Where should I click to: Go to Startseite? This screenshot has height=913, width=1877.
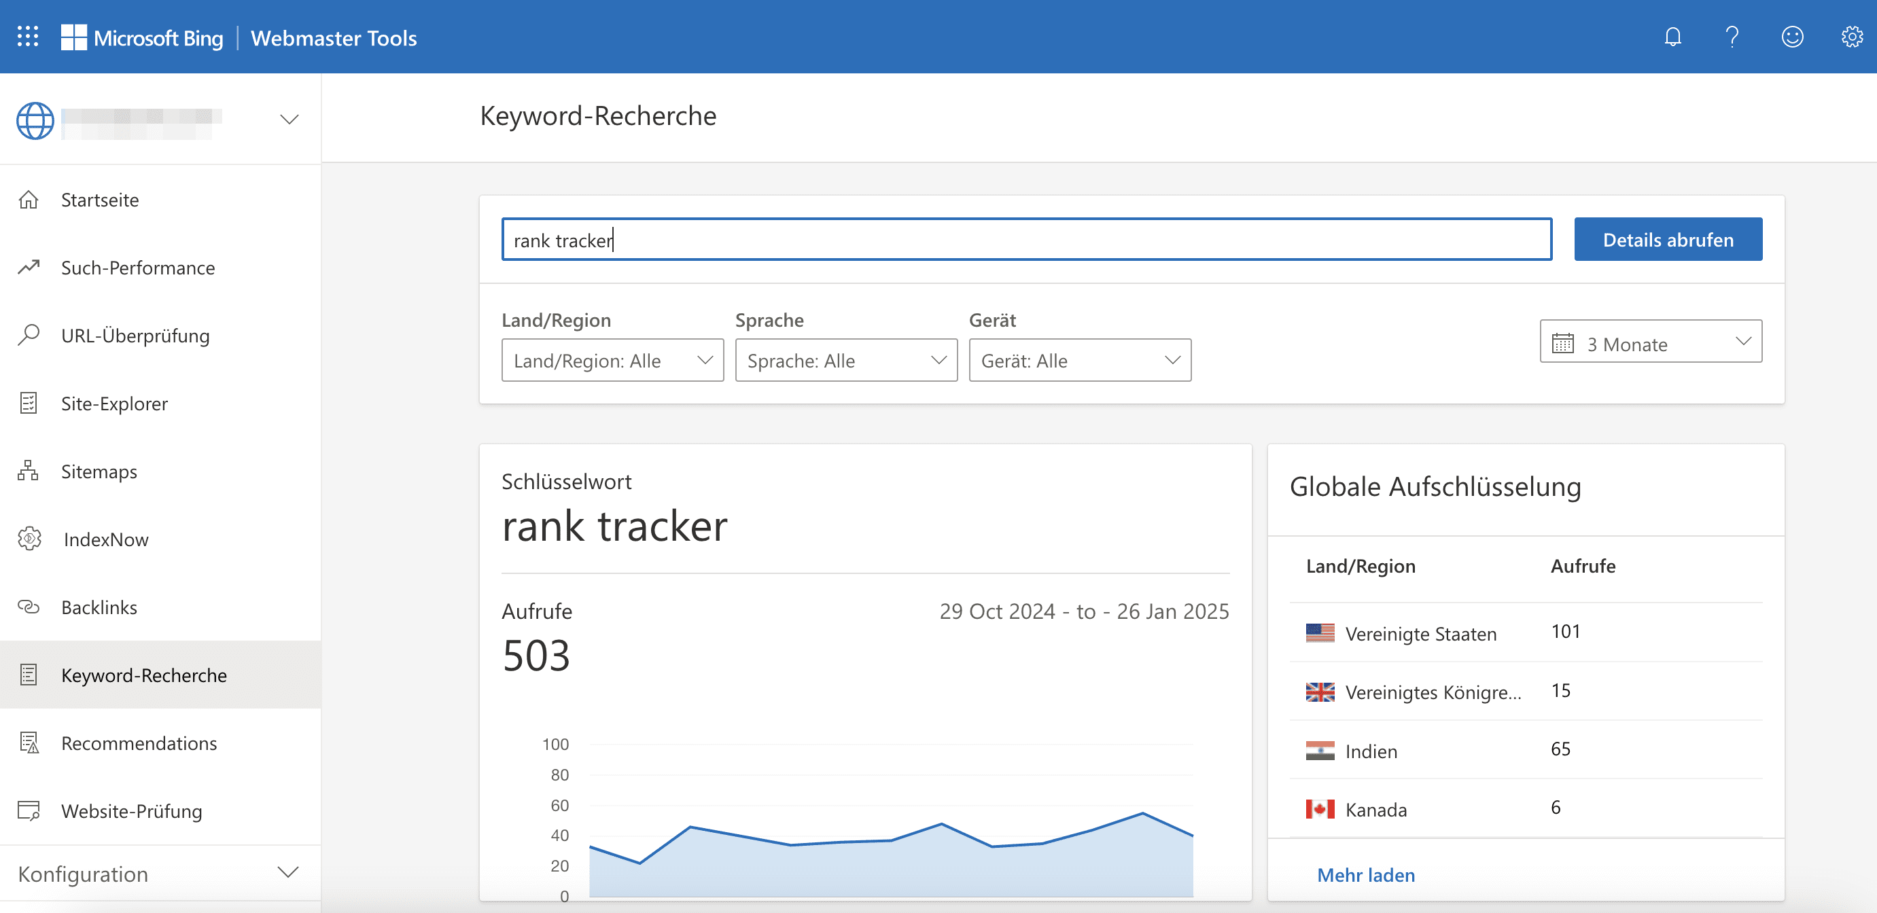[160, 200]
